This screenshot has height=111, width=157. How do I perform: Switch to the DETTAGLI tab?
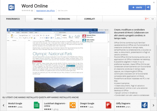click(38, 19)
